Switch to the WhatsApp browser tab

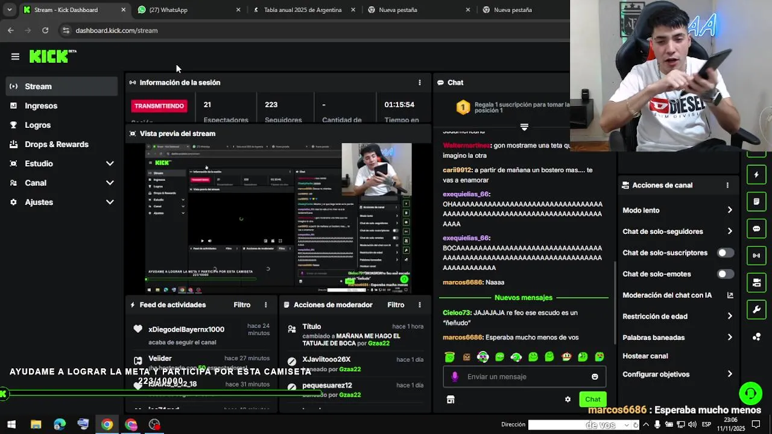tap(189, 10)
